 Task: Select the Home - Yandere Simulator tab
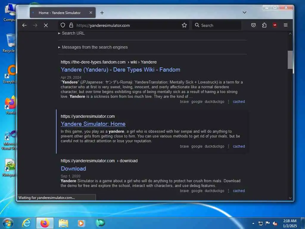point(63,13)
